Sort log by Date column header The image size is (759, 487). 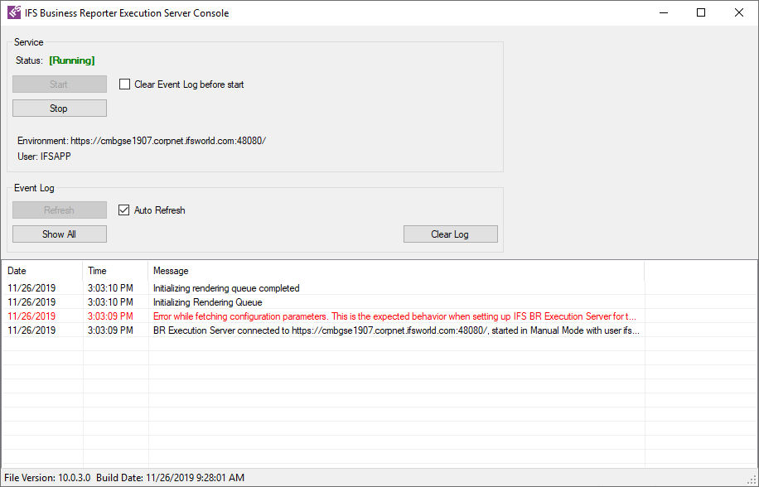(42, 271)
